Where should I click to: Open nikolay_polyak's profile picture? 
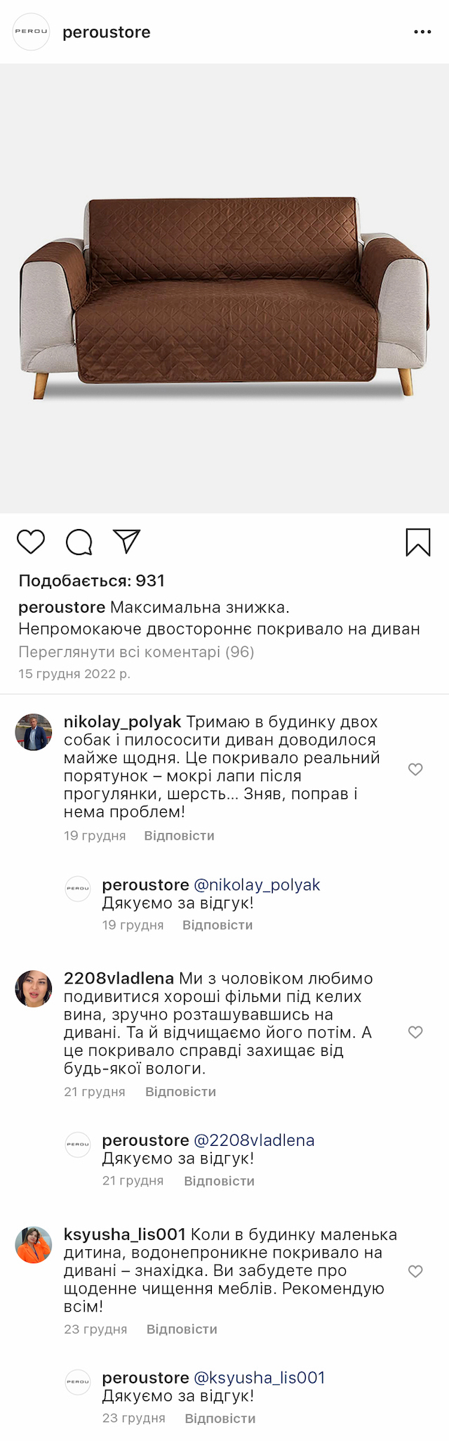click(x=34, y=733)
